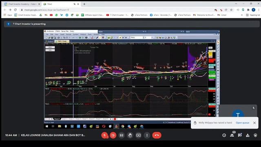Raise hand in the meeting
Screen dimensions: 261x147
[130, 135]
